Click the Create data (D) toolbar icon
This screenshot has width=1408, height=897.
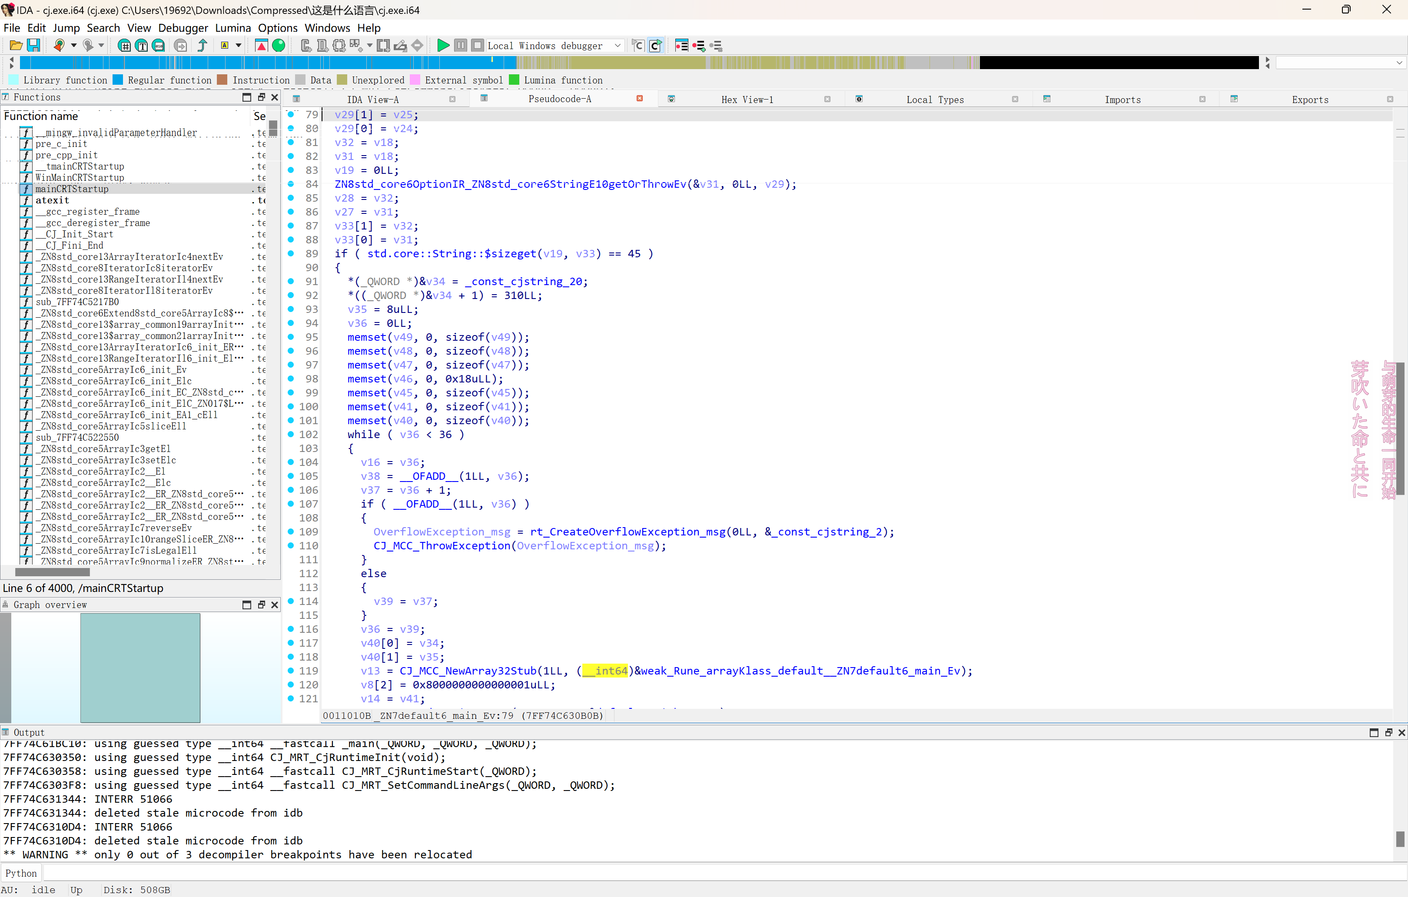[322, 46]
